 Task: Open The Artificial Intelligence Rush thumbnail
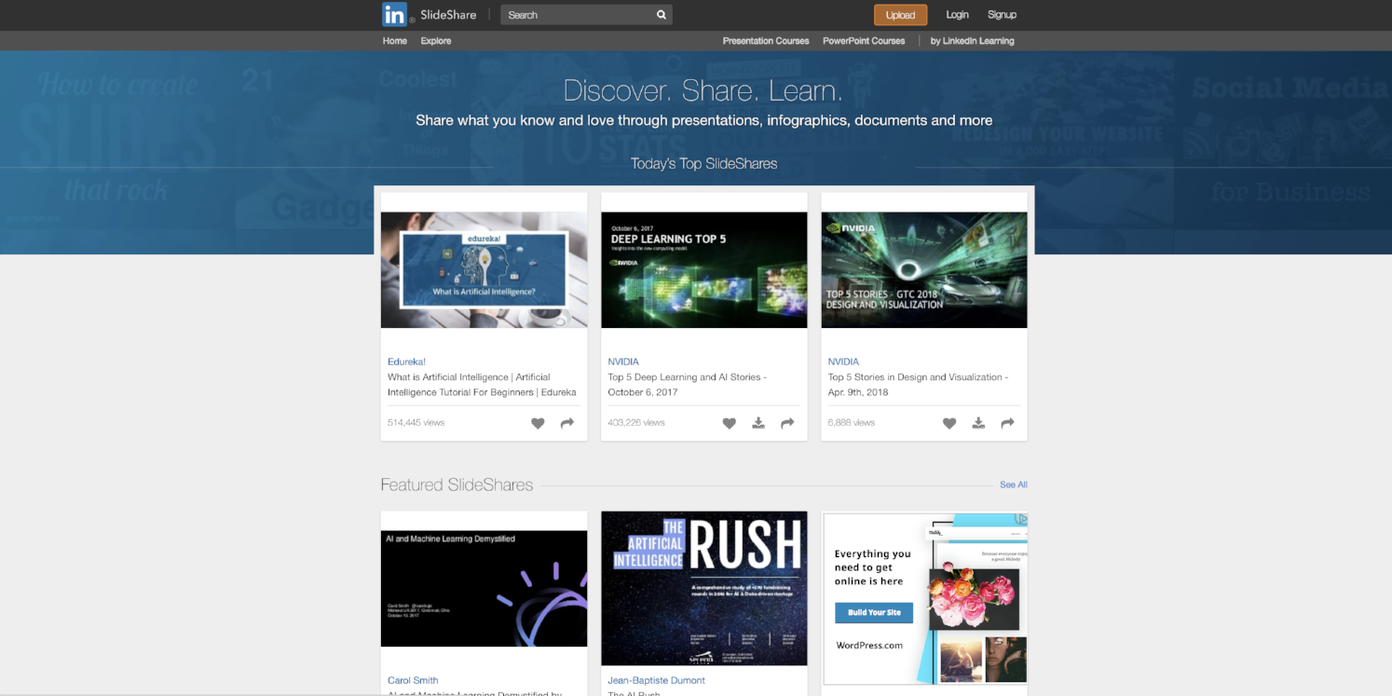pos(703,588)
